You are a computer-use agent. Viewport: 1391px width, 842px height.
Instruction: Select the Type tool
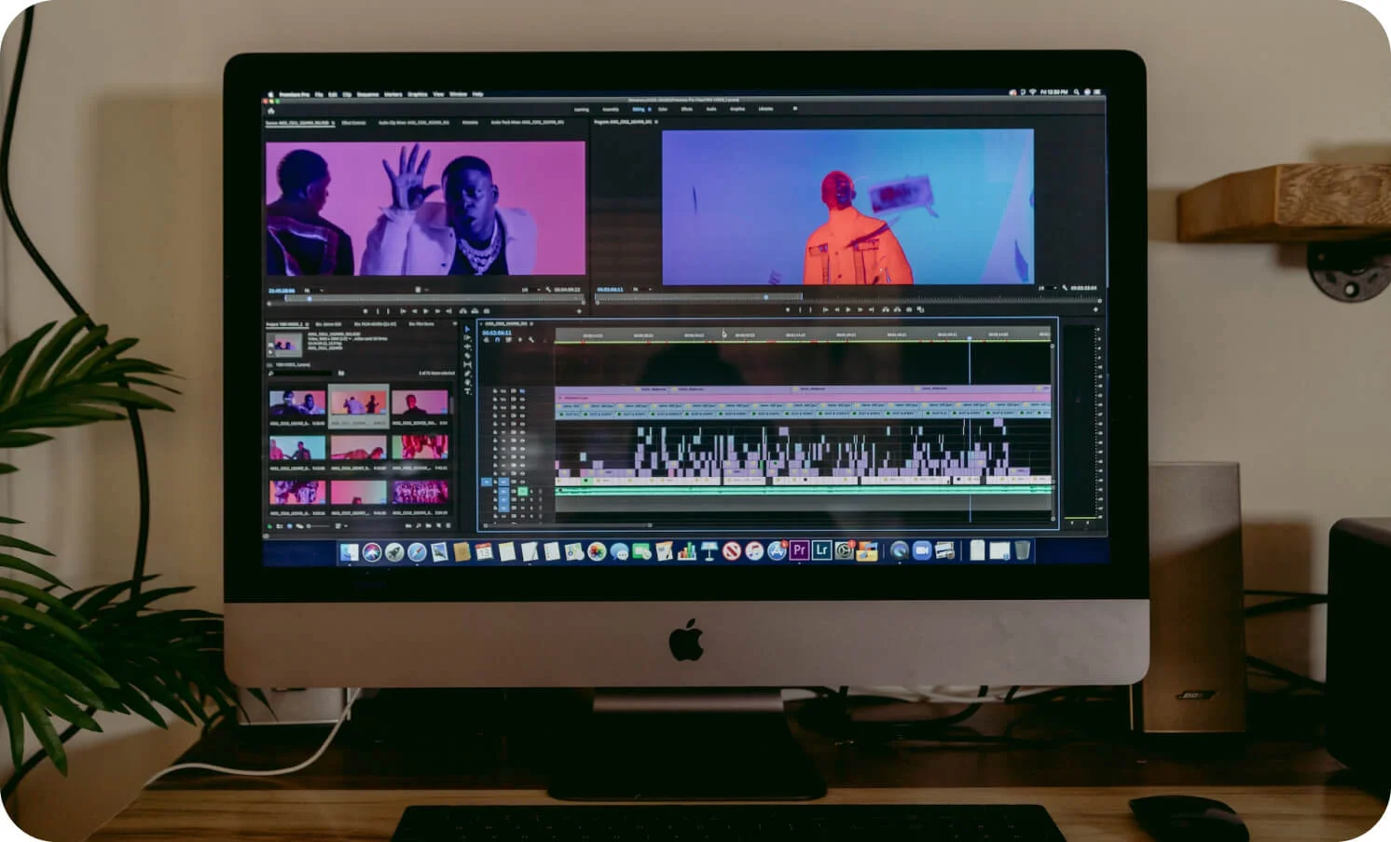467,391
